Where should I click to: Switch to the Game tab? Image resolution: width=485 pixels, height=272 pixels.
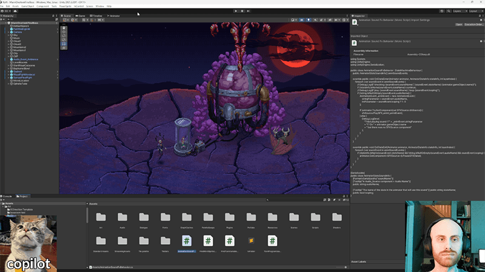81,16
